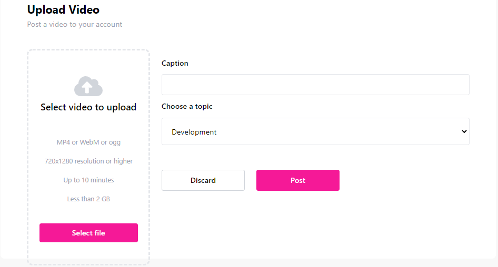Viewport: 498px width, 267px height.
Task: Click the Caption field label
Action: (175, 63)
